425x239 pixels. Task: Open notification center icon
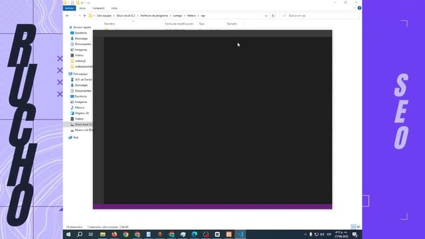click(355, 234)
